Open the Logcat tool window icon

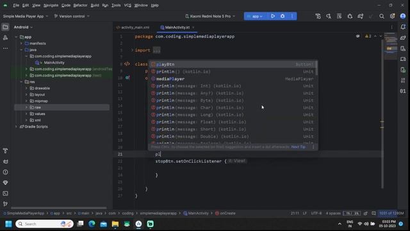point(5,162)
